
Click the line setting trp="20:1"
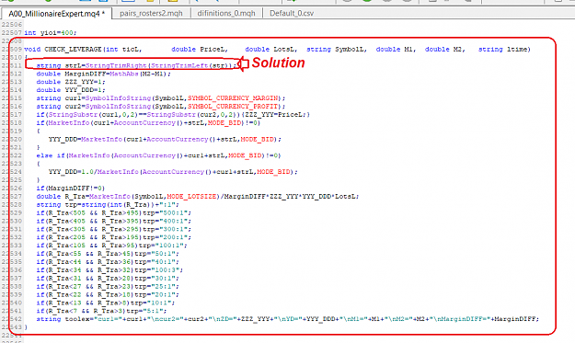tap(108, 294)
